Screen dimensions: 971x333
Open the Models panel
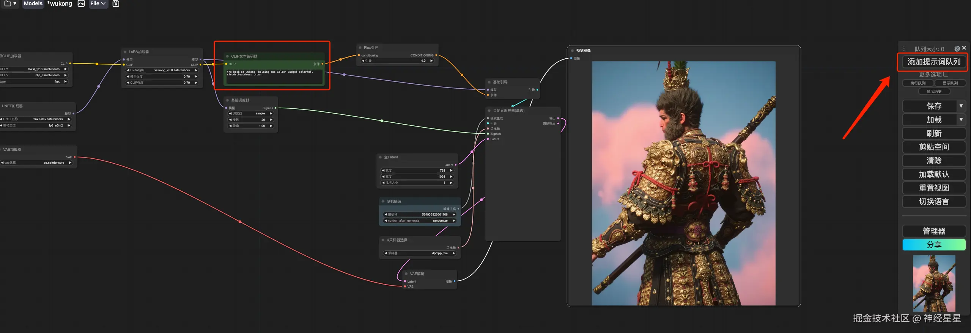pyautogui.click(x=33, y=3)
